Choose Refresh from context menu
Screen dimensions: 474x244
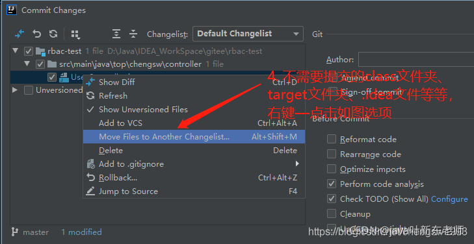[x=194, y=96]
